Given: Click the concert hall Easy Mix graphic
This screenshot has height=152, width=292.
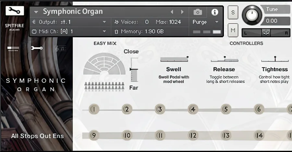Looking at the screenshot, I should pyautogui.click(x=104, y=64).
